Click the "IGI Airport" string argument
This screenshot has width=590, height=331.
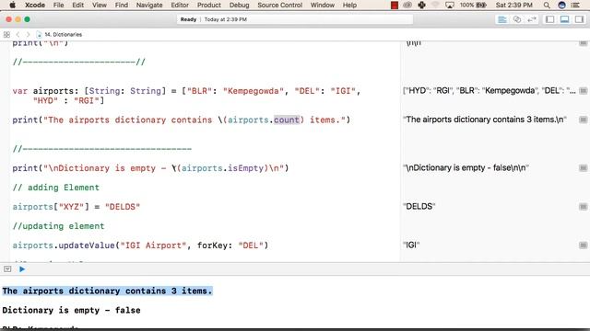[153, 245]
